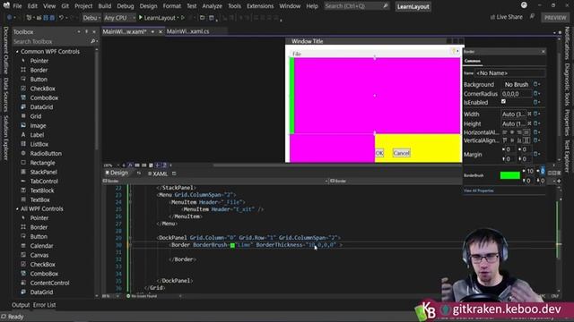Select ContentControl in All WPF Controls
The image size is (574, 322).
[49, 283]
